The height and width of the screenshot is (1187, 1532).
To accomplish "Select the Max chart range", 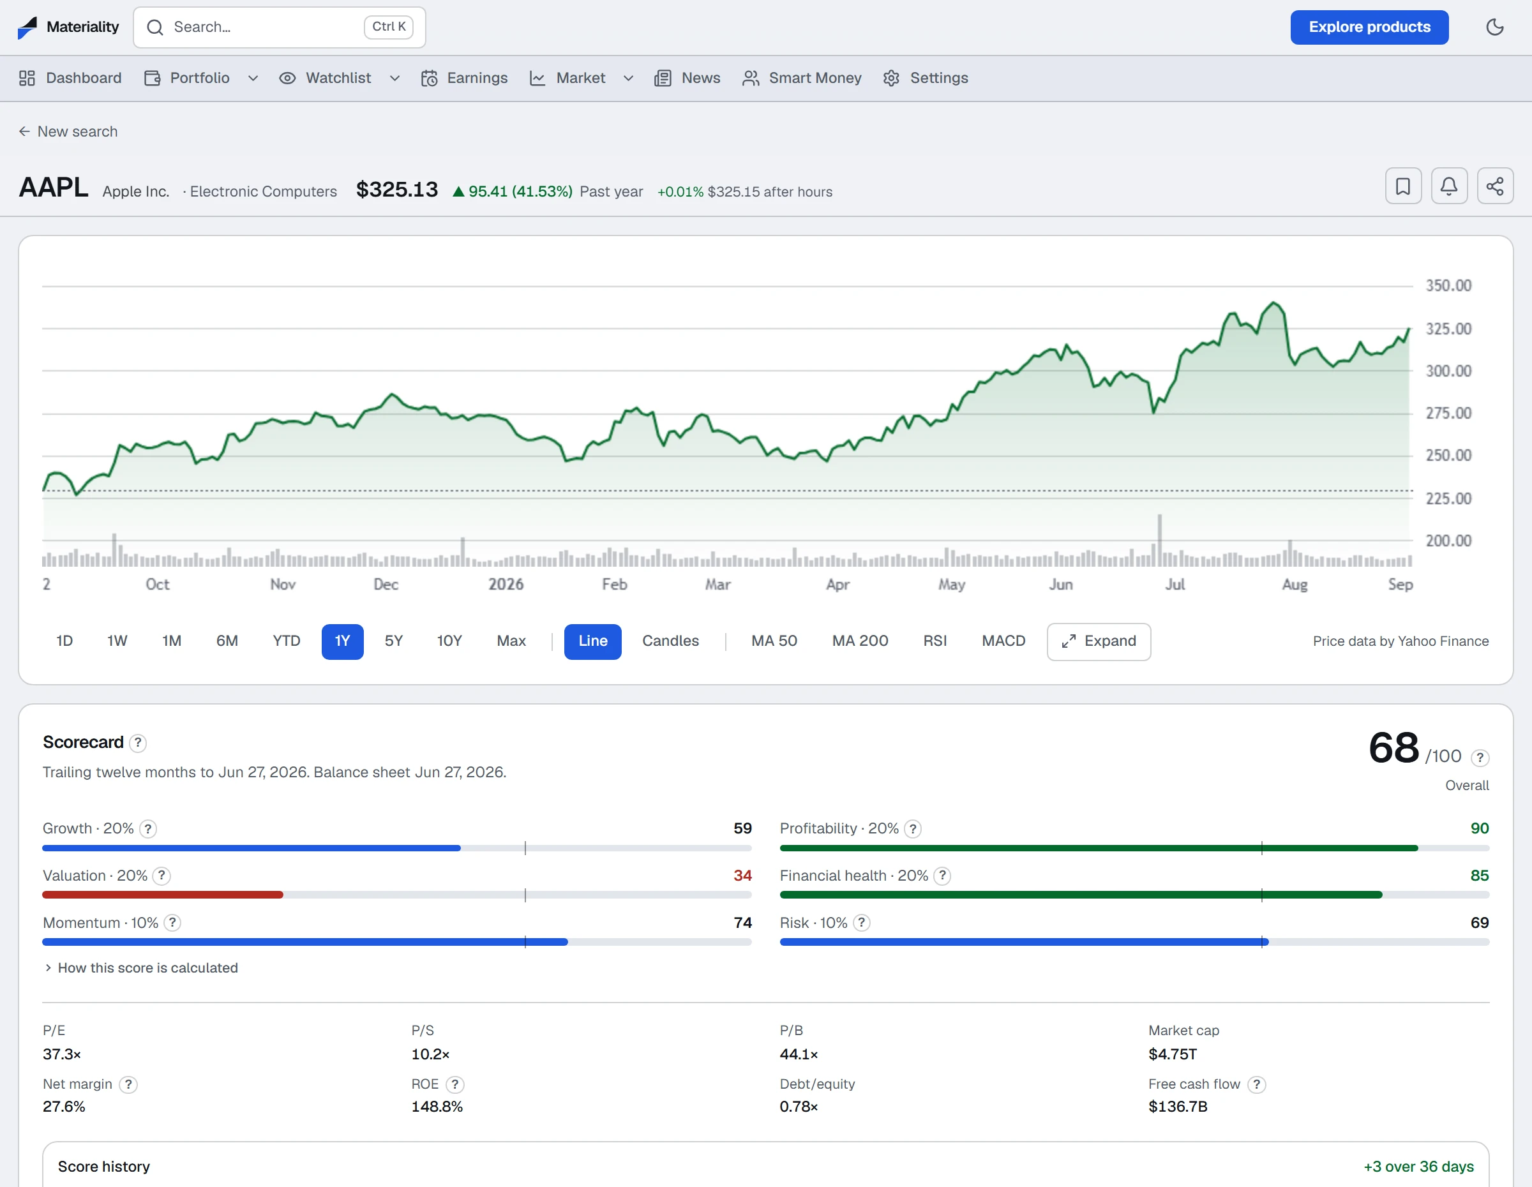I will 511,641.
